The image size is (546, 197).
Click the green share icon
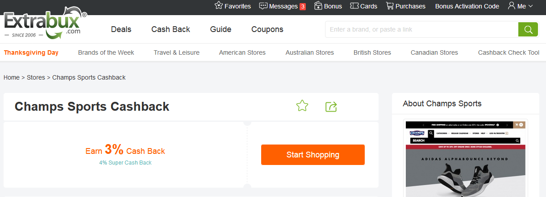pos(331,107)
